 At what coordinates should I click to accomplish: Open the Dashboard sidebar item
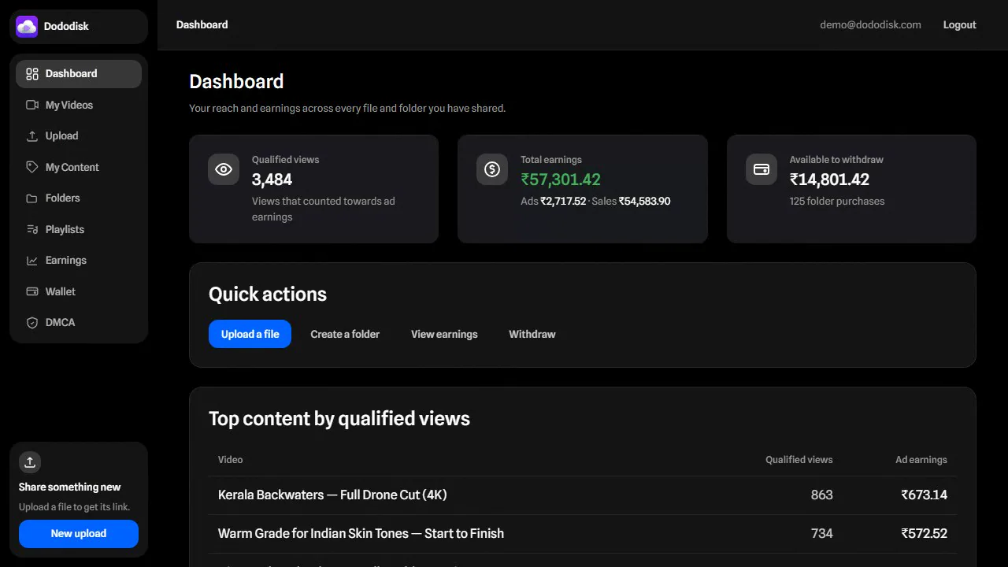pyautogui.click(x=79, y=74)
